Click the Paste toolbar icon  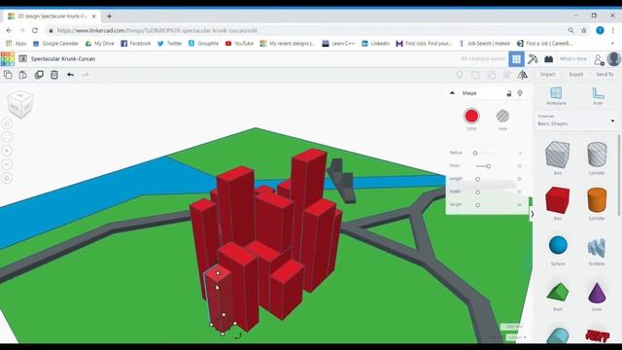click(x=23, y=75)
